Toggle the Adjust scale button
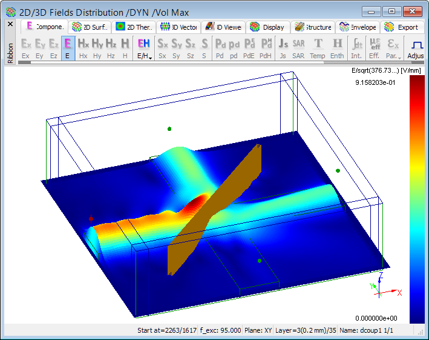The height and width of the screenshot is (340, 429). tap(416, 48)
